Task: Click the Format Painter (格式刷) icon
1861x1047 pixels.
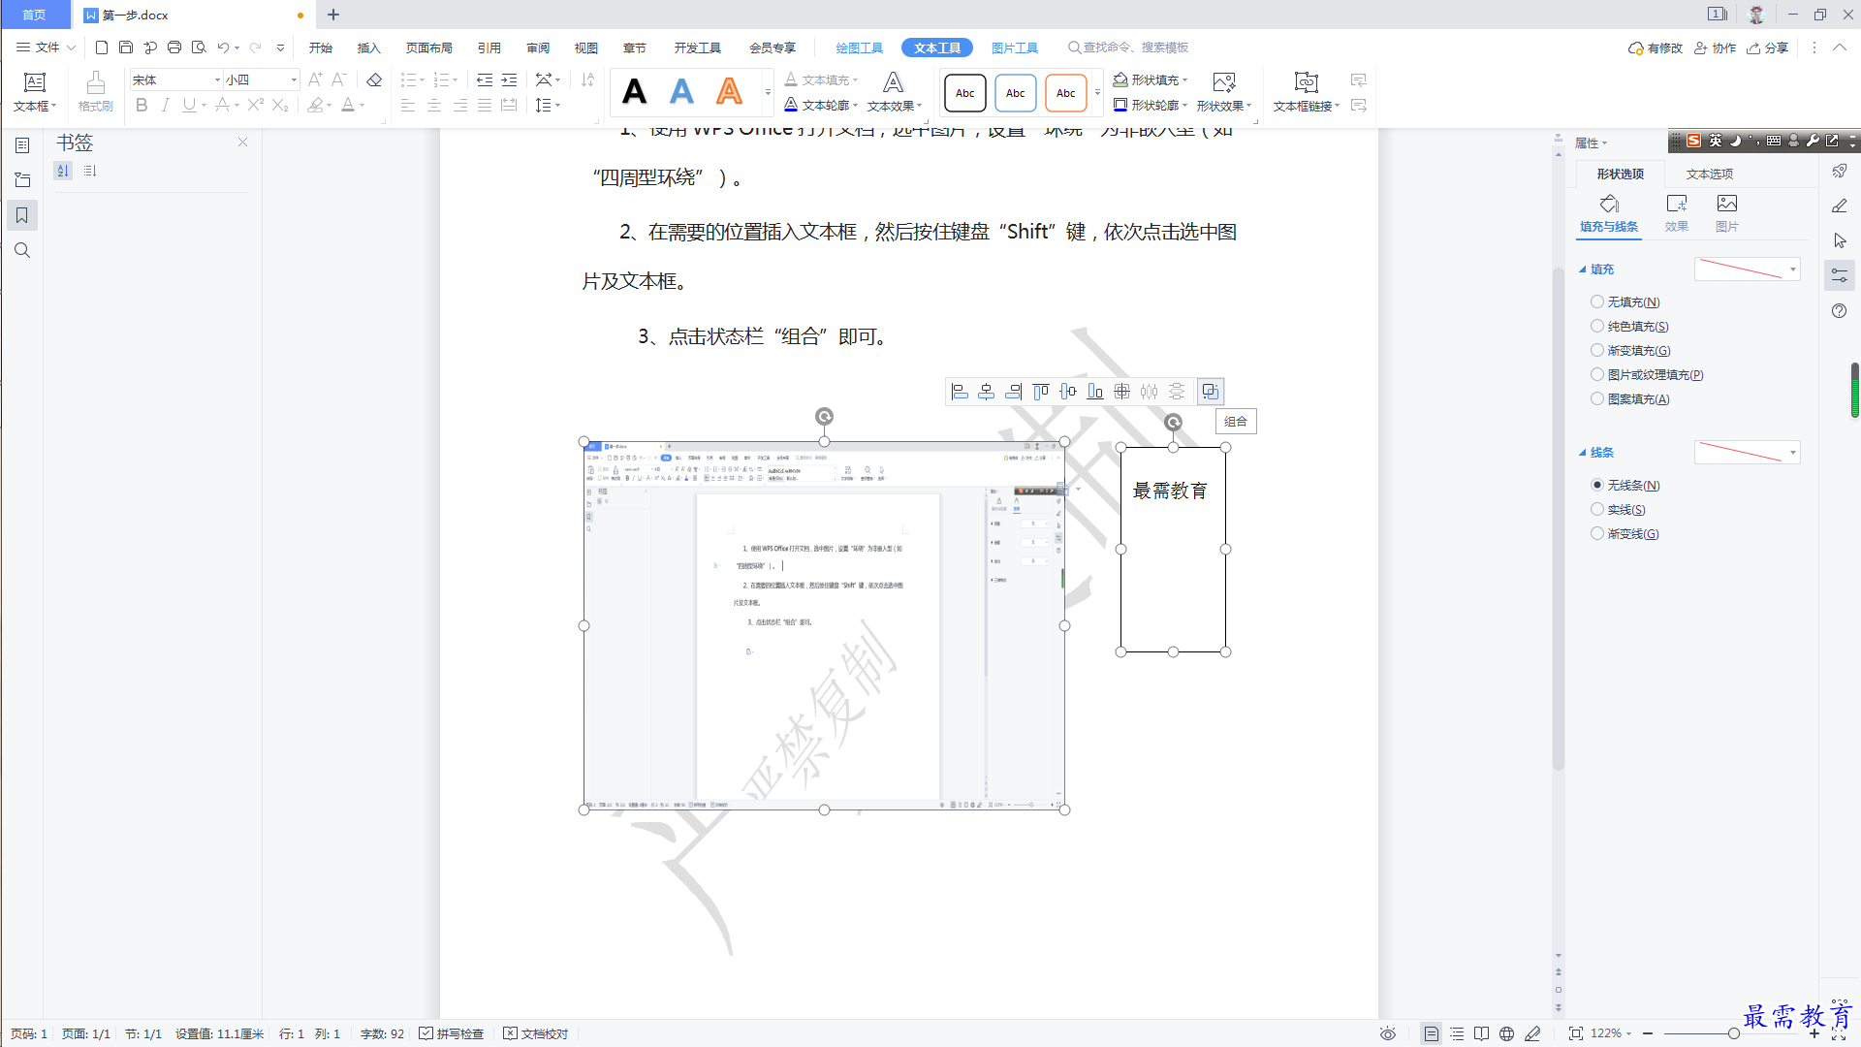Action: (95, 92)
